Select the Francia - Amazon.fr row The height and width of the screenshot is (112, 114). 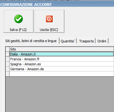pyautogui.click(x=62, y=59)
